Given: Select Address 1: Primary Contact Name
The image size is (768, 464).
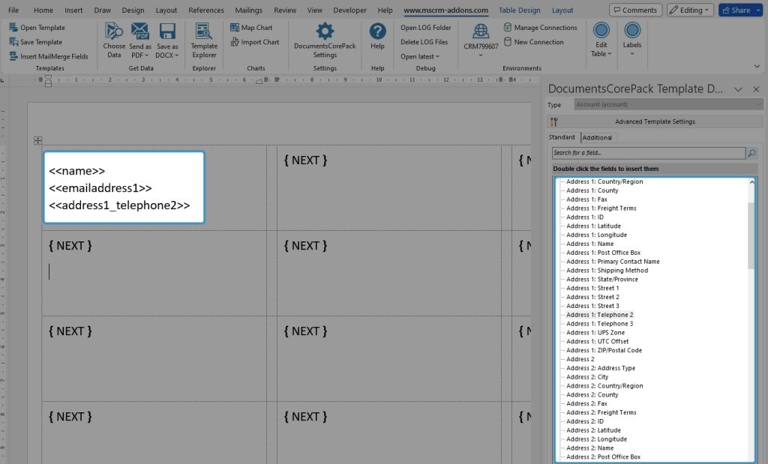Looking at the screenshot, I should (613, 262).
